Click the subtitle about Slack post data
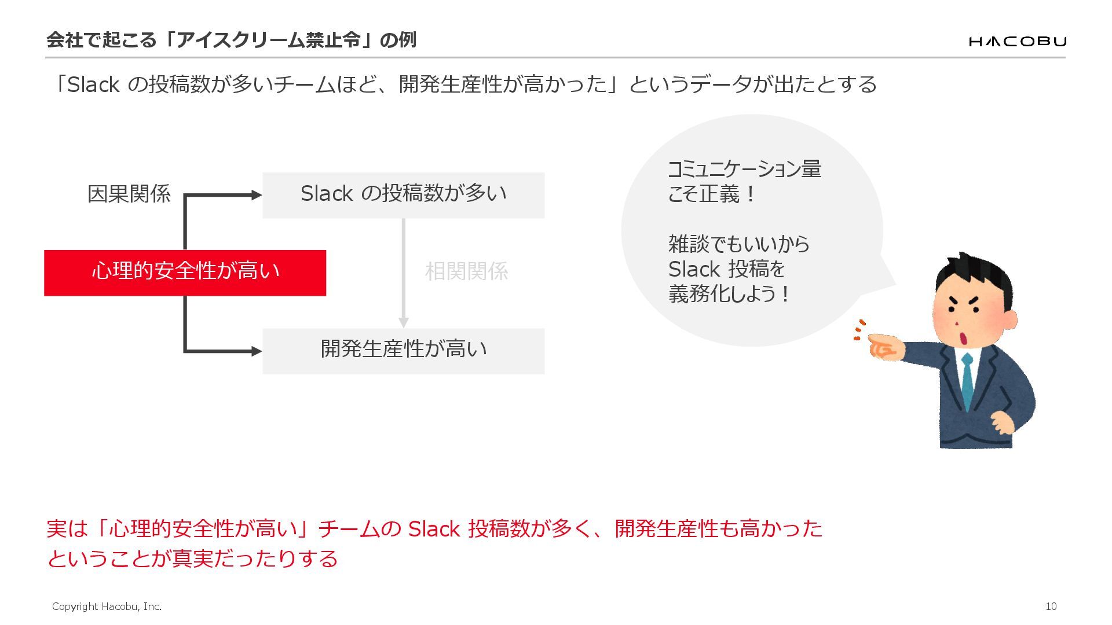This screenshot has width=1112, height=625. [463, 84]
